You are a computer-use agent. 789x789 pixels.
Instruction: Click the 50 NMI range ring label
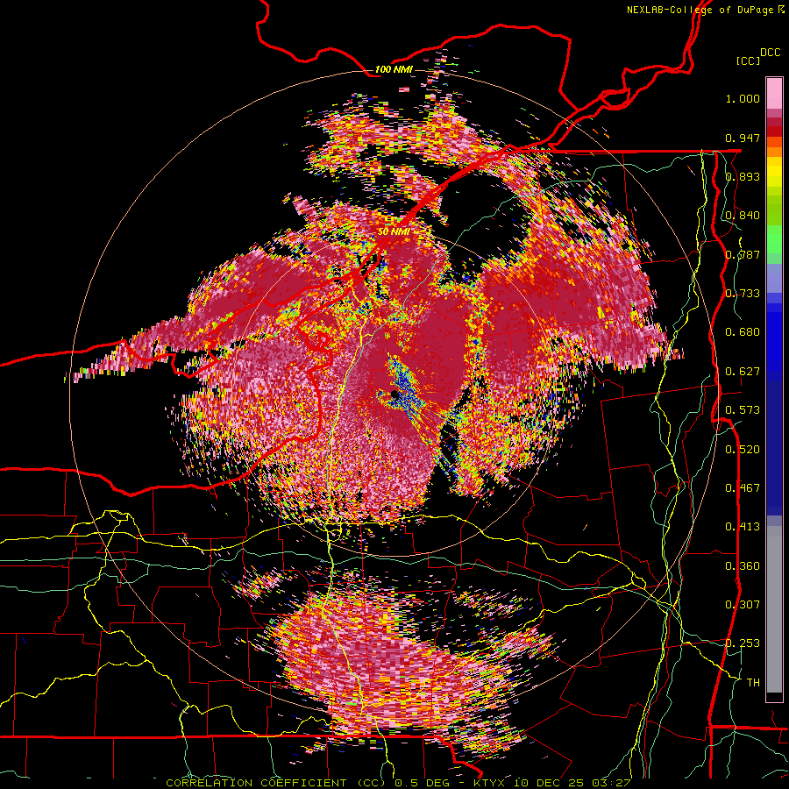(x=394, y=231)
